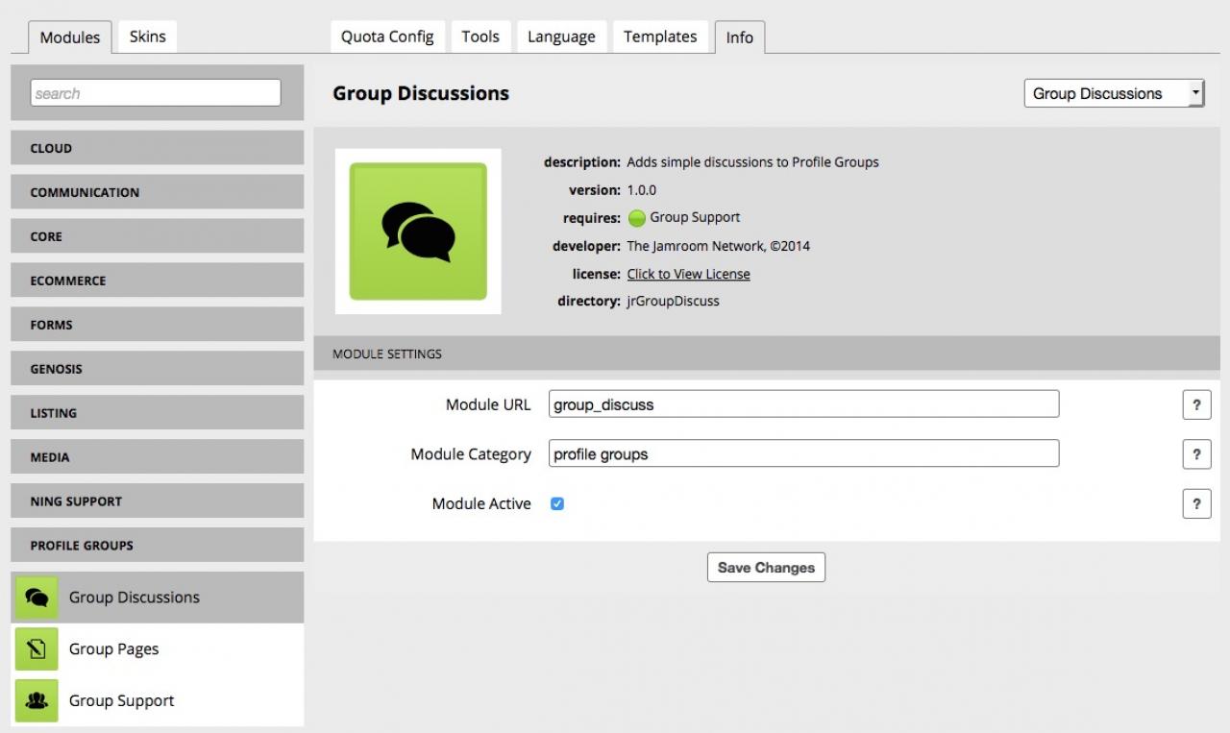Open the Quota Config tab
1230x733 pixels.
[x=387, y=37]
